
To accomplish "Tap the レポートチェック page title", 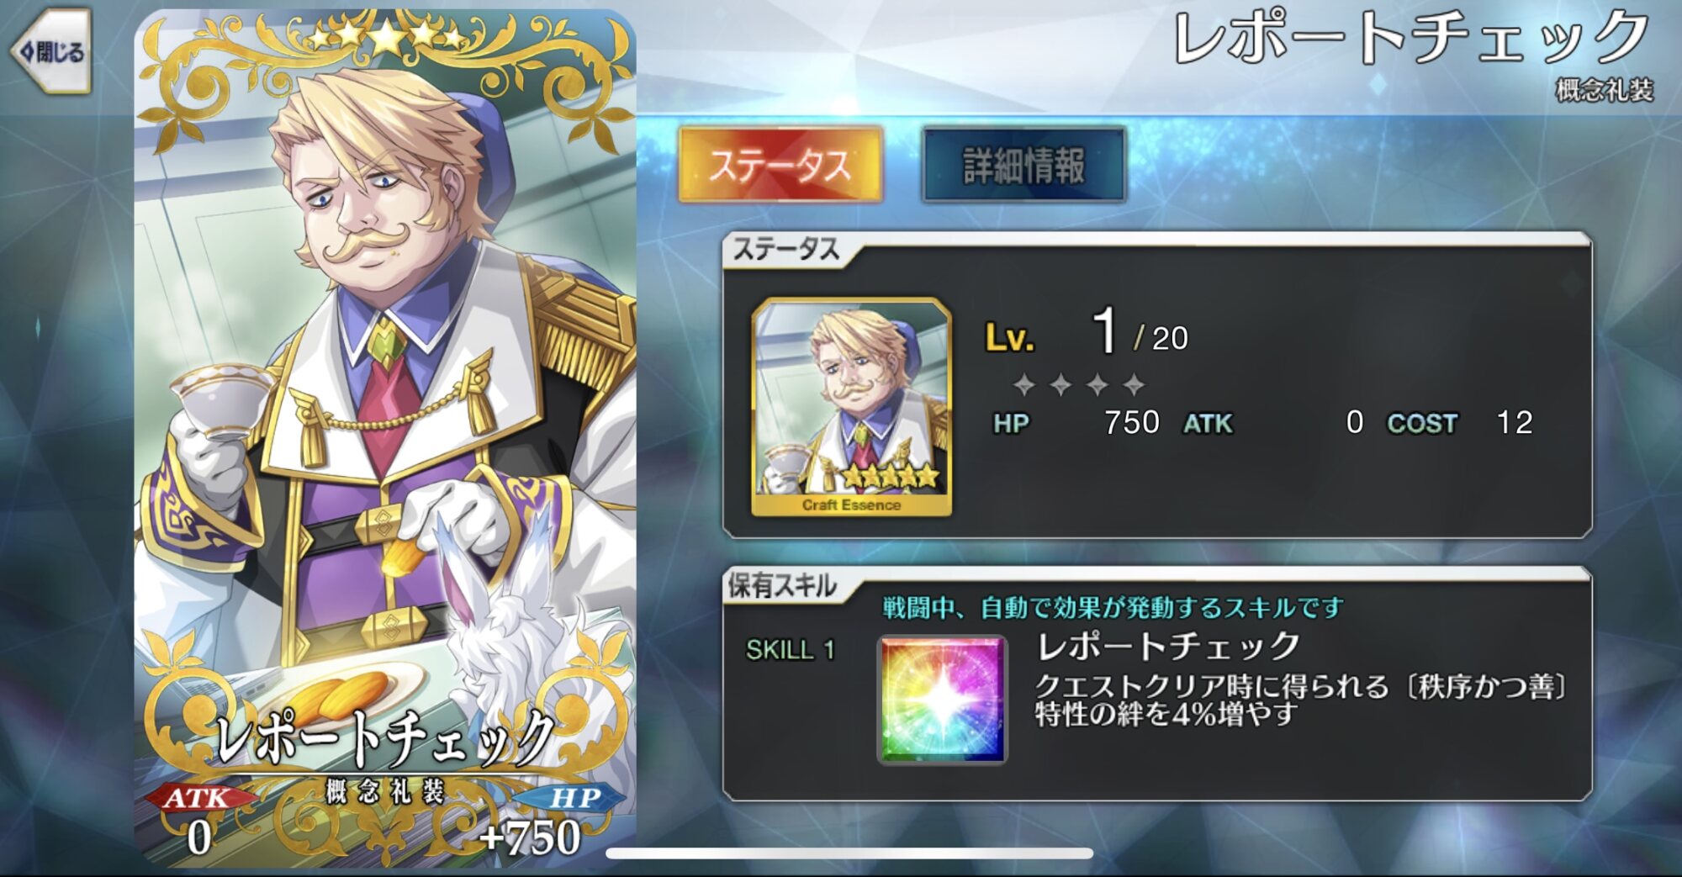I will click(x=1411, y=39).
